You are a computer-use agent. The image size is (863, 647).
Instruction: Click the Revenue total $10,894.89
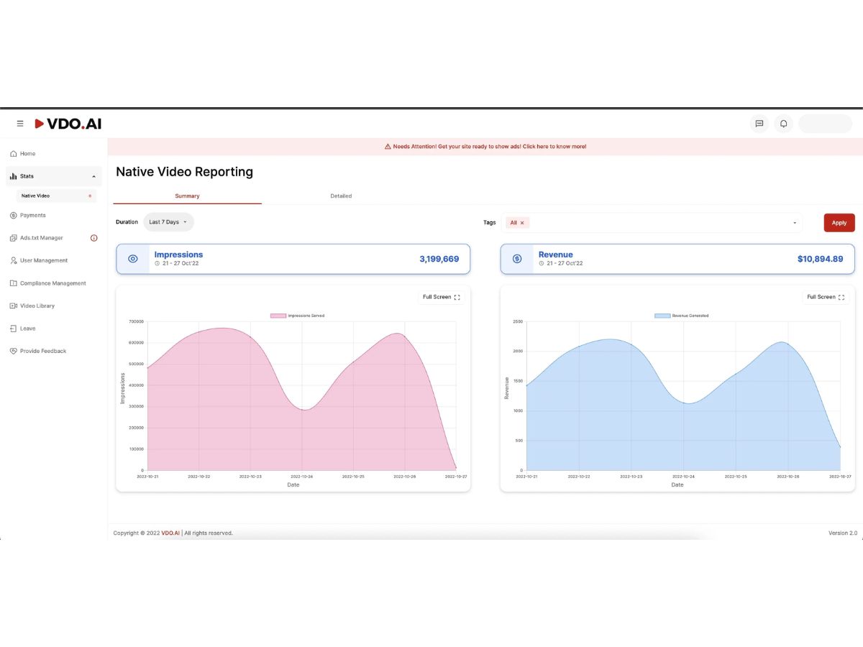tap(821, 259)
